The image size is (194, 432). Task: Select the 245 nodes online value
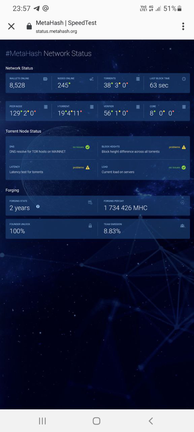coord(63,85)
